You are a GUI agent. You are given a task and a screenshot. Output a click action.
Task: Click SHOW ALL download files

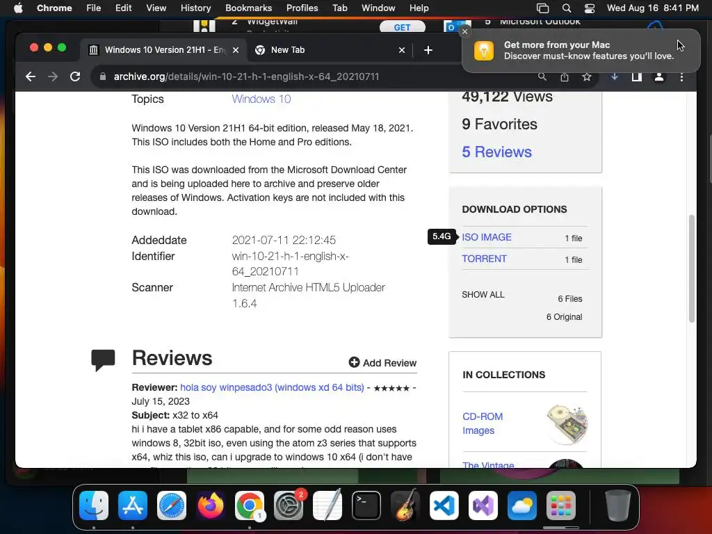pos(483,295)
